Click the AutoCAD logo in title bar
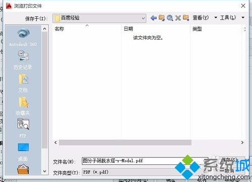Image resolution: width=252 pixels, height=182 pixels. pyautogui.click(x=9, y=6)
